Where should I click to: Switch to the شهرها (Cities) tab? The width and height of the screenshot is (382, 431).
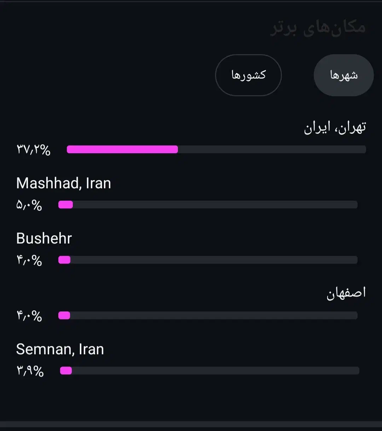(343, 75)
